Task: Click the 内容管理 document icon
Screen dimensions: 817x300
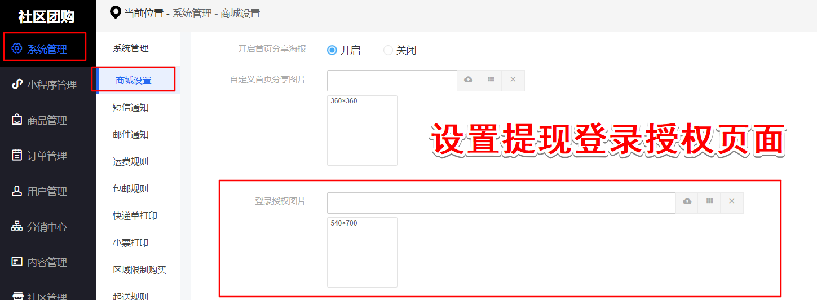Action: tap(17, 262)
